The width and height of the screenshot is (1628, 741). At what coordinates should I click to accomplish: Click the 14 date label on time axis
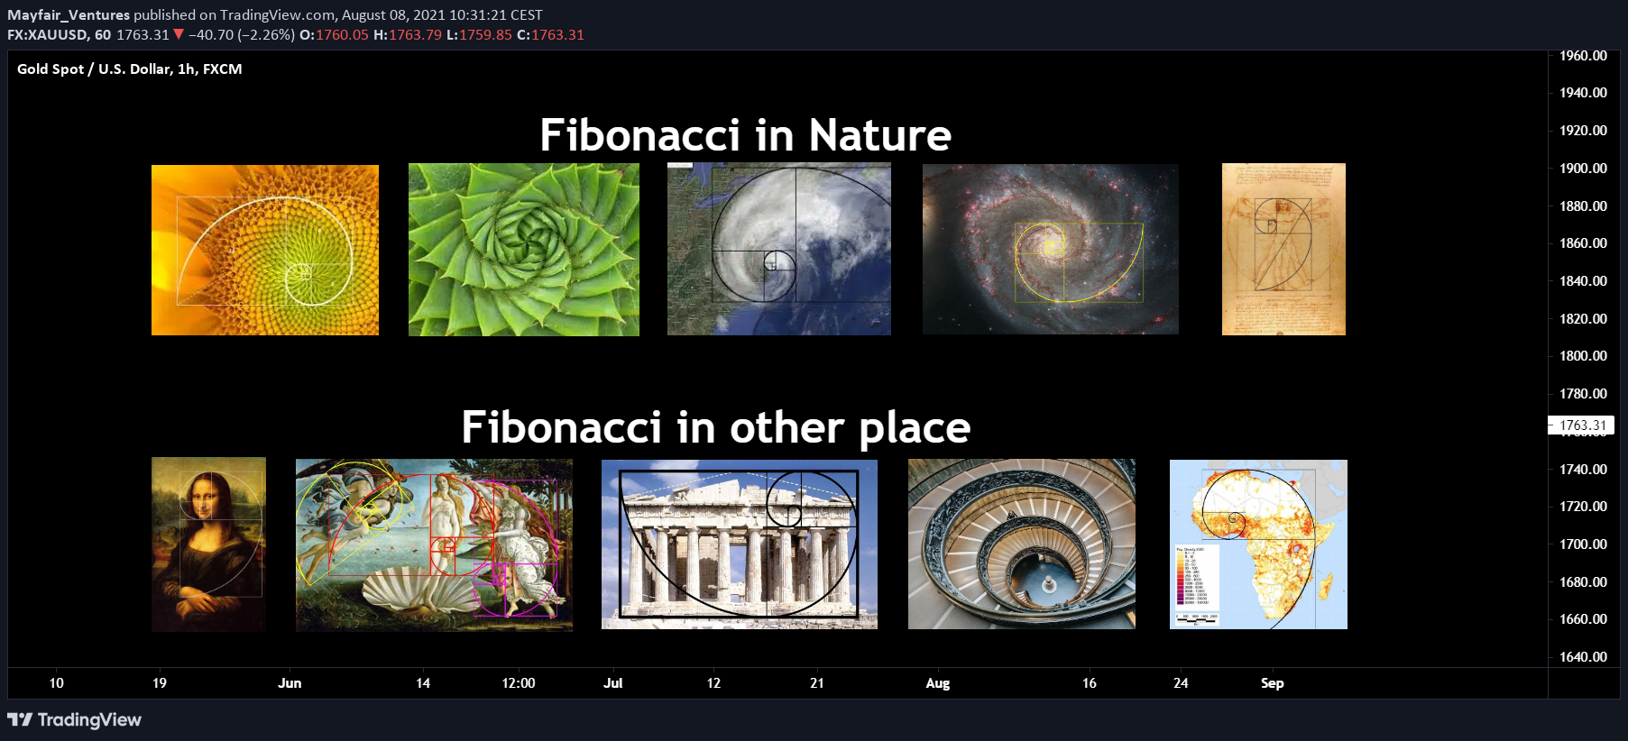pos(423,683)
